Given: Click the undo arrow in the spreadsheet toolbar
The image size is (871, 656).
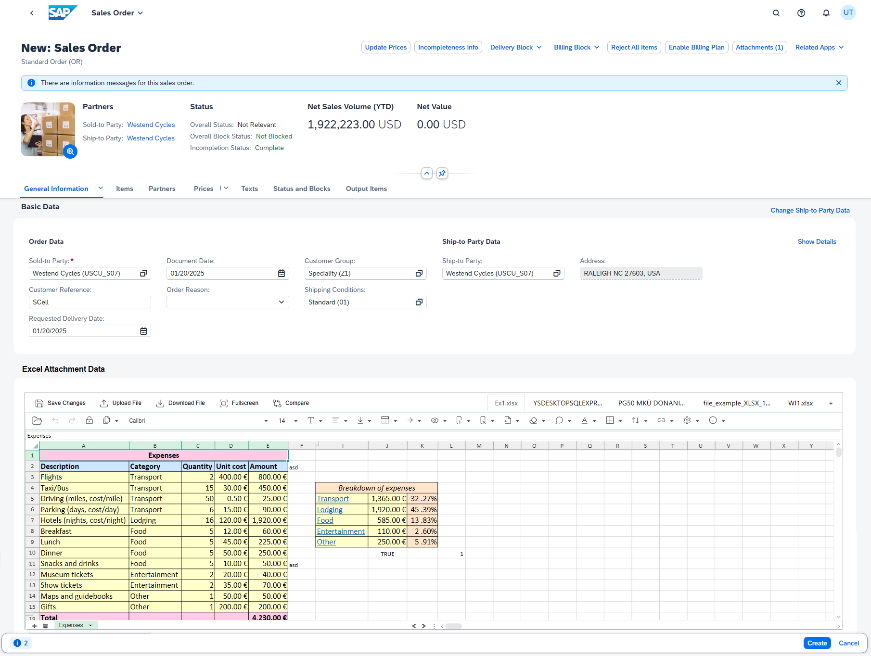Looking at the screenshot, I should pyautogui.click(x=55, y=420).
